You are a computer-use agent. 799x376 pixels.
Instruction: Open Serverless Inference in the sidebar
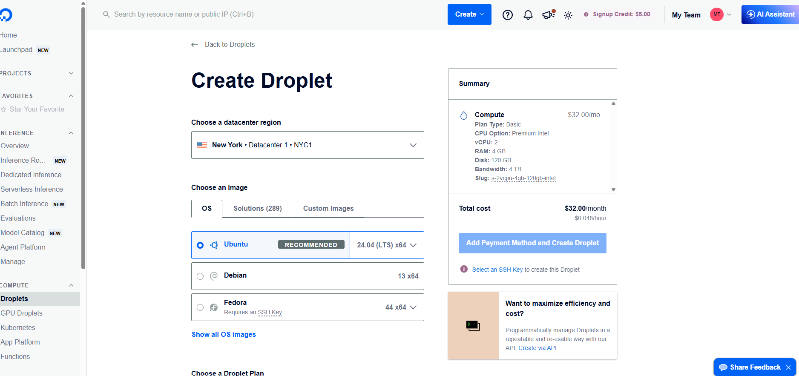tap(32, 189)
